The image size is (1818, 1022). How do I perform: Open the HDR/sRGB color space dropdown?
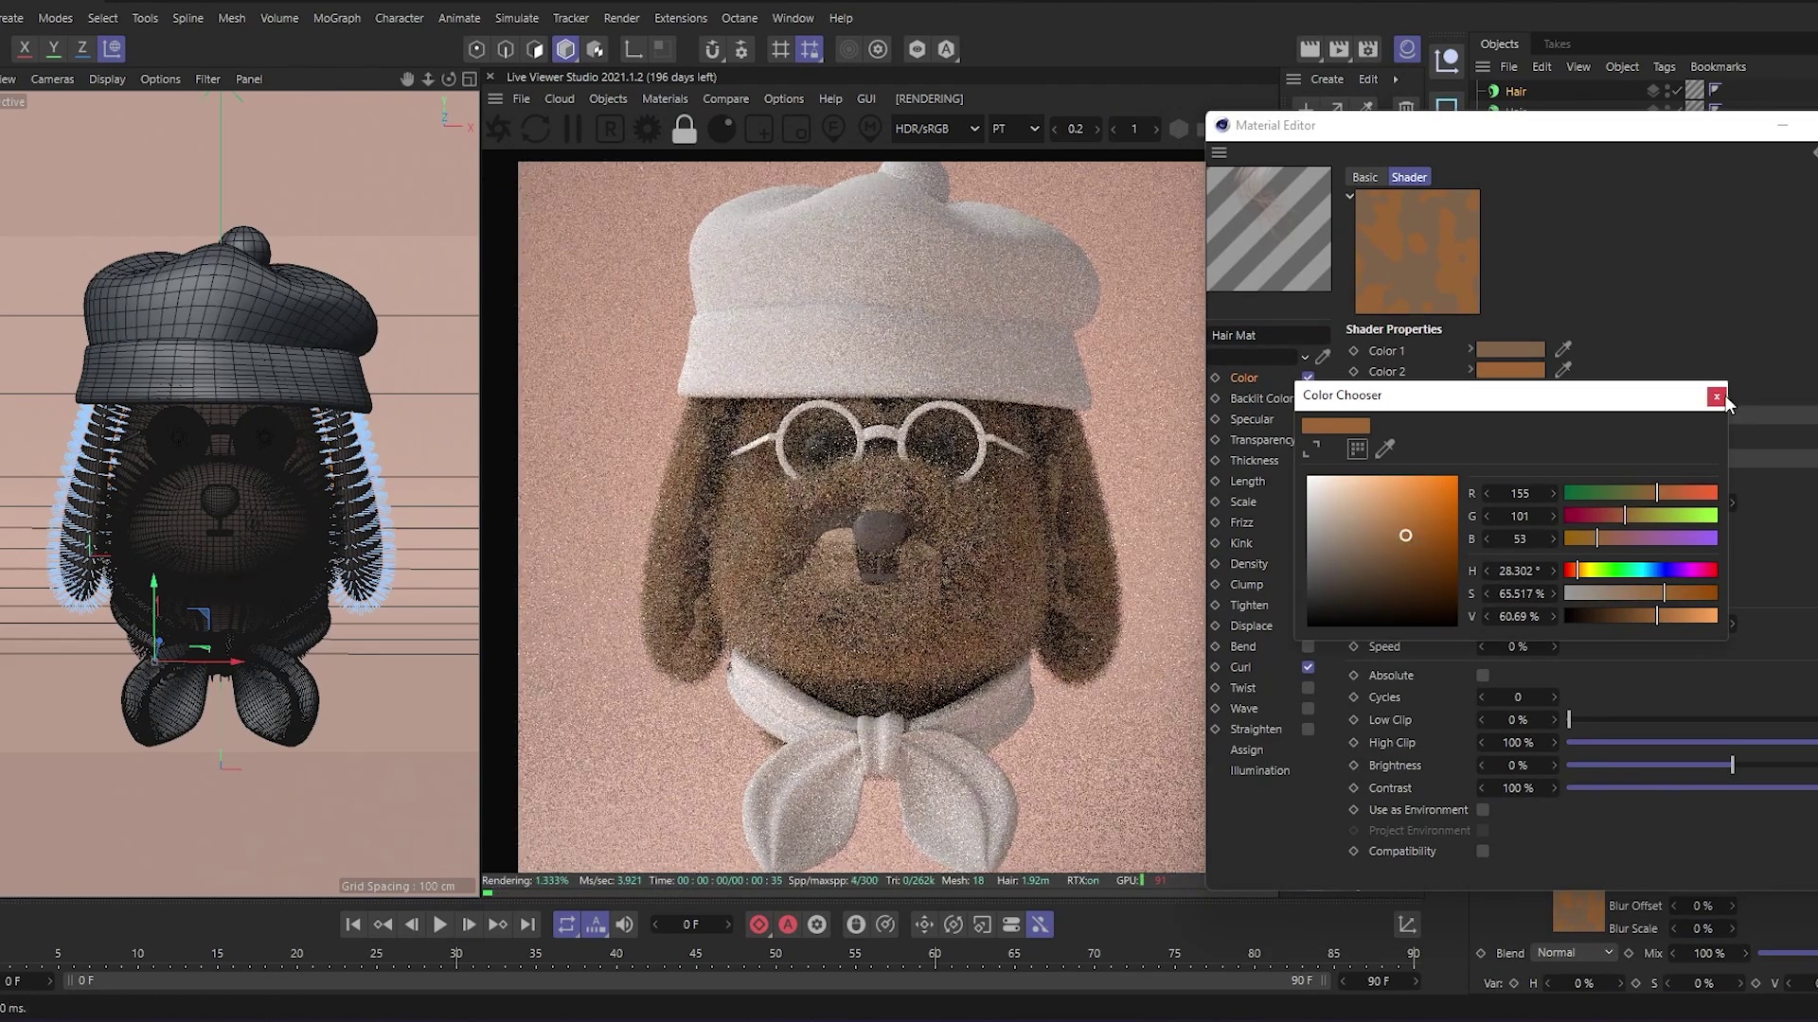click(x=936, y=129)
